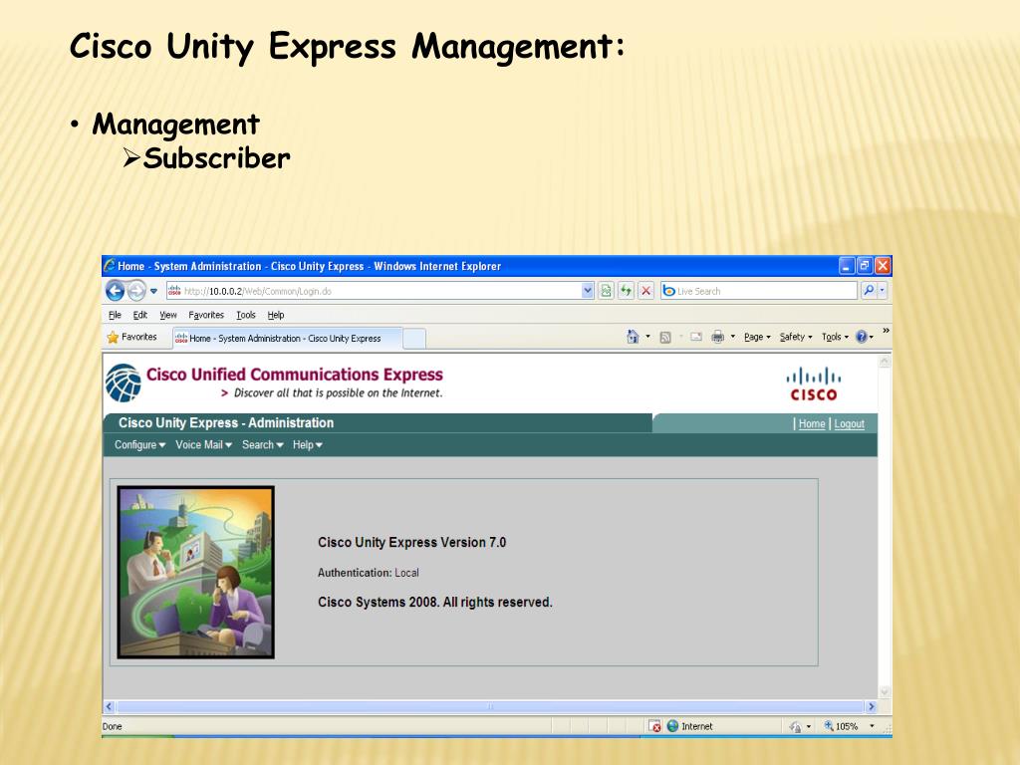Screen dimensions: 1020x765
Task: Click the Internet zone globe icon
Action: coord(672,726)
